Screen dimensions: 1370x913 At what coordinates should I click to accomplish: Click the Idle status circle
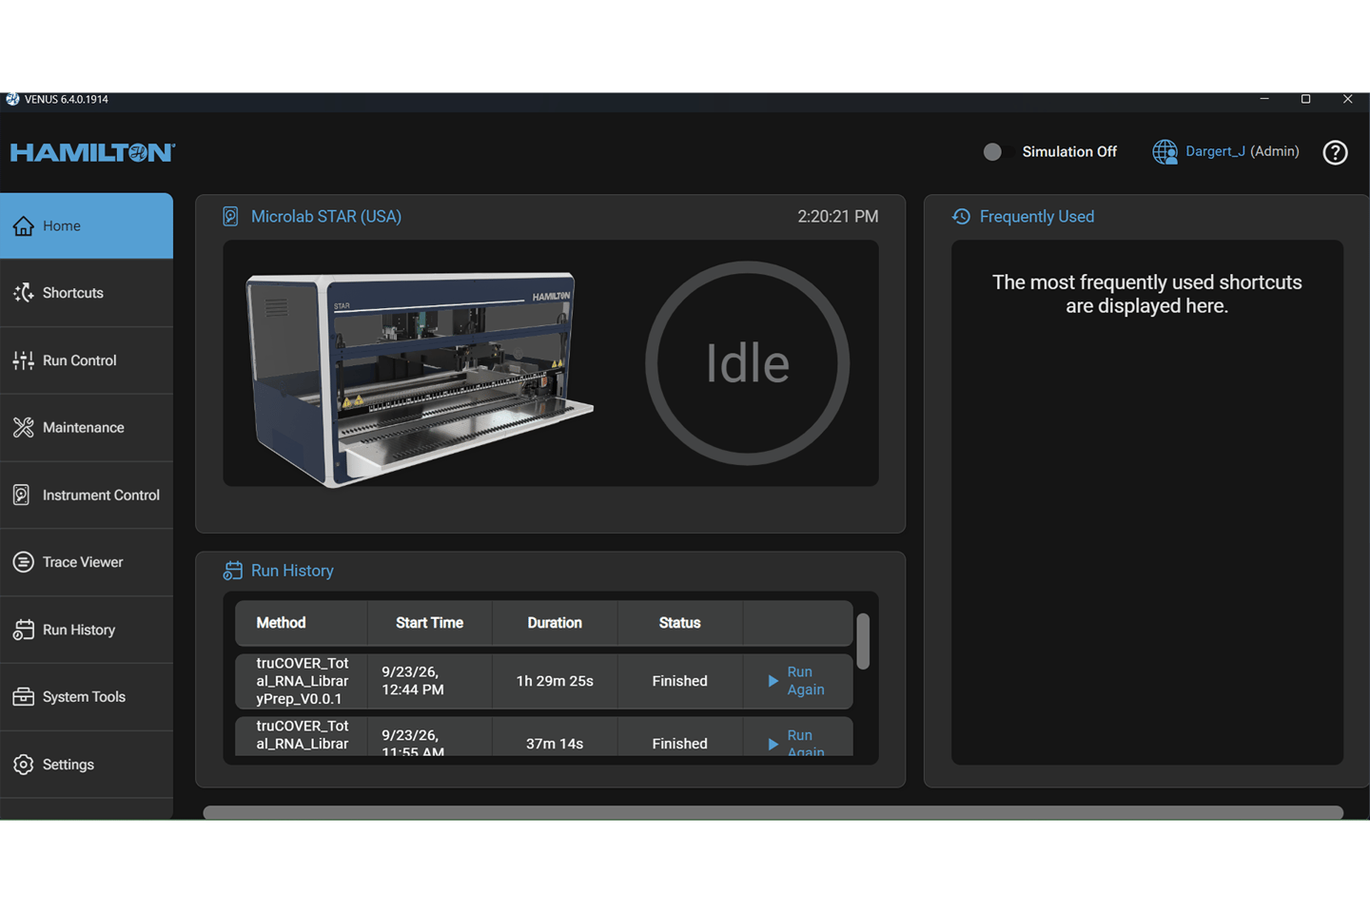747,363
